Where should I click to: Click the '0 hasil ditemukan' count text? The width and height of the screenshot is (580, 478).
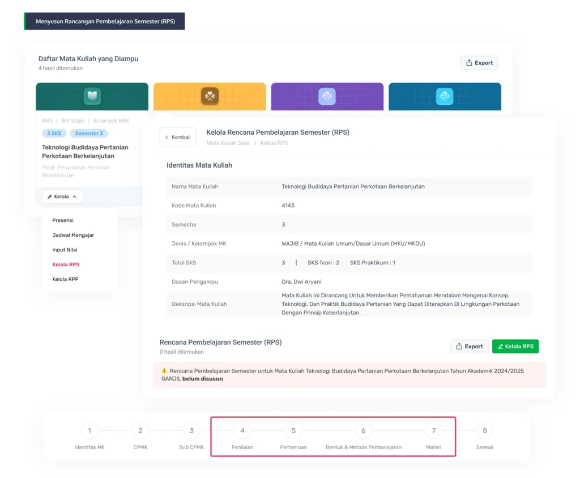(x=182, y=352)
